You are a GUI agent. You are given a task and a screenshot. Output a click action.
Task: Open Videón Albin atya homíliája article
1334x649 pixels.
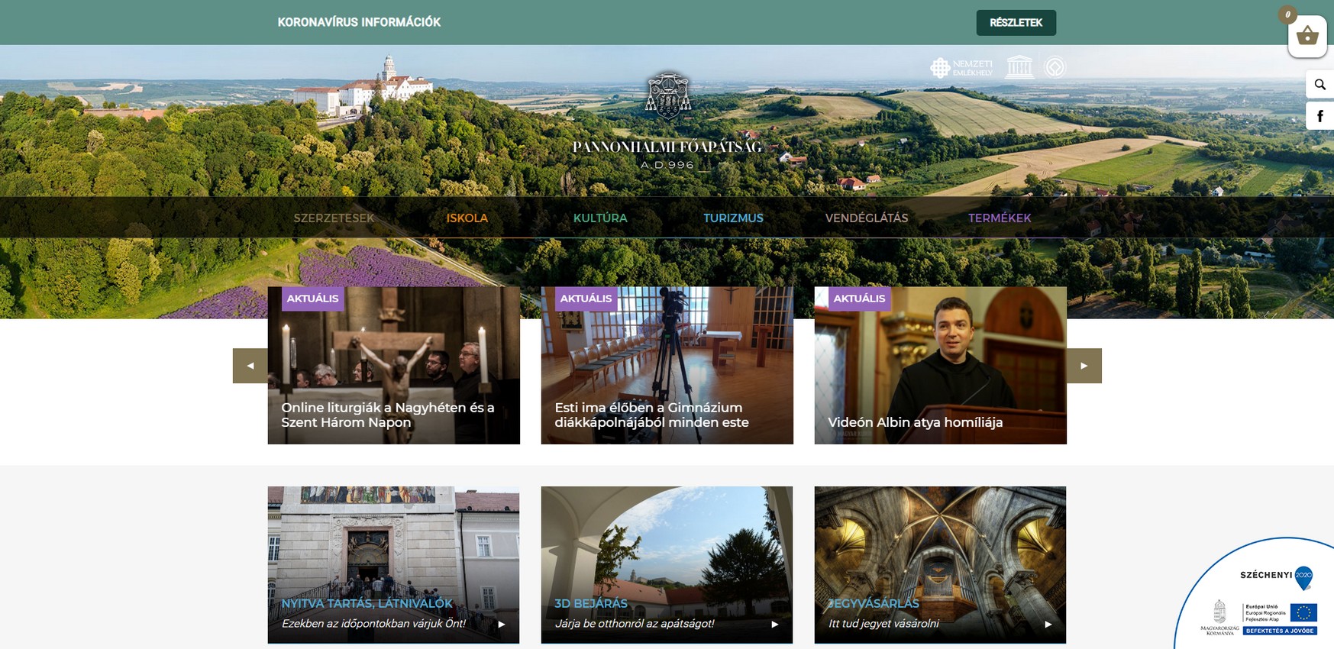coord(916,422)
